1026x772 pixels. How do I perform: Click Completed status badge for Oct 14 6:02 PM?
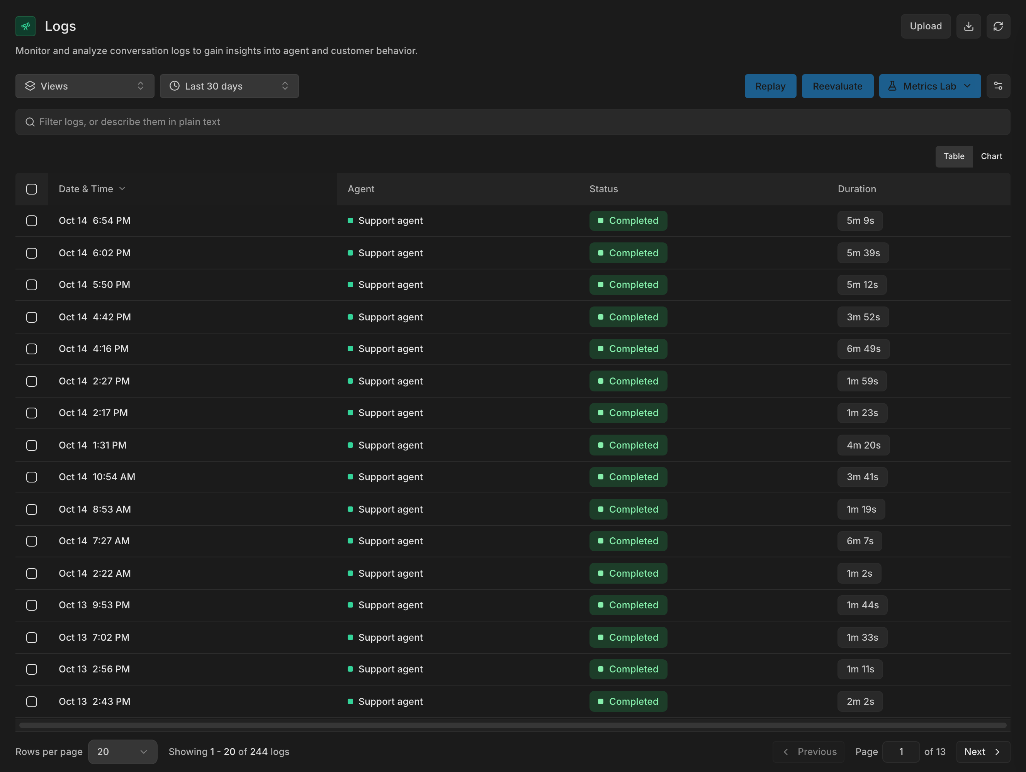(x=628, y=253)
